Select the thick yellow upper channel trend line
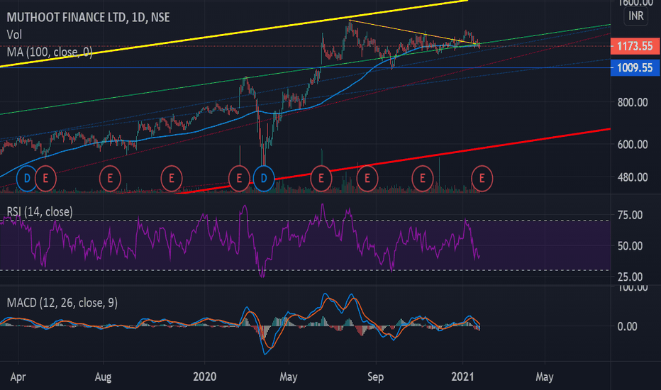Screen dimensions: 661x390 click(234, 33)
